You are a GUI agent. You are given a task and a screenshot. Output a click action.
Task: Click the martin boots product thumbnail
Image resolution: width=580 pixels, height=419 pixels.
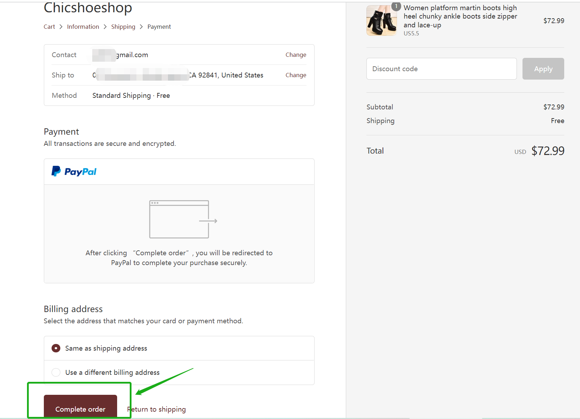382,20
